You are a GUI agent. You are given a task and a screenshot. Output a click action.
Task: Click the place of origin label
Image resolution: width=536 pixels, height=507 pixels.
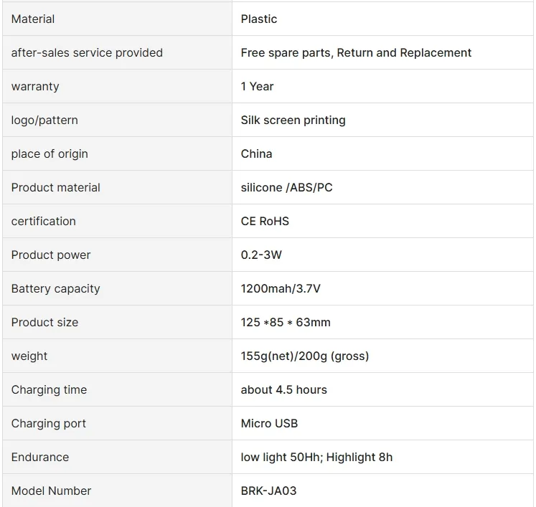pyautogui.click(x=50, y=154)
